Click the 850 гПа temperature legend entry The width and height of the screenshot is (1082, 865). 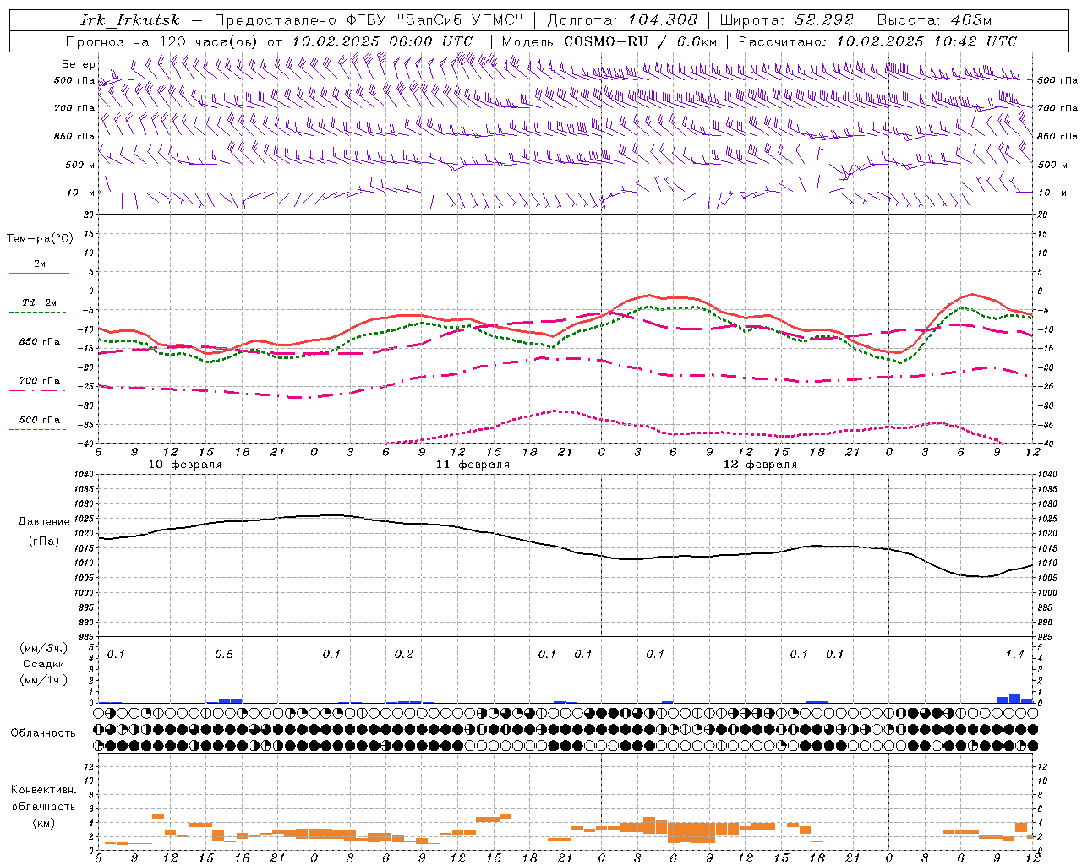click(40, 342)
